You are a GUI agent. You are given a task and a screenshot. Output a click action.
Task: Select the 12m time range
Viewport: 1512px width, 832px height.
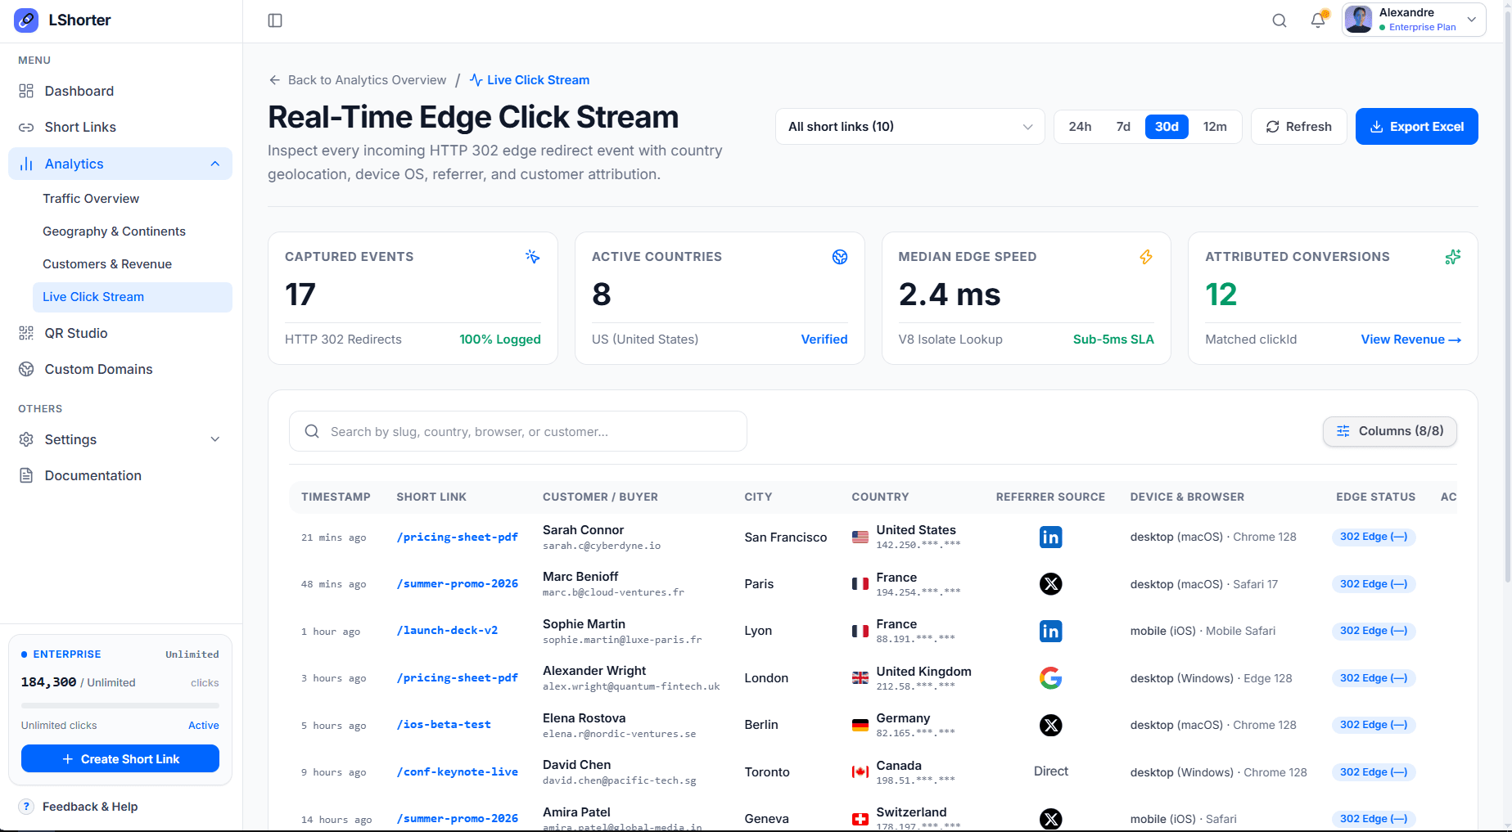pyautogui.click(x=1215, y=127)
